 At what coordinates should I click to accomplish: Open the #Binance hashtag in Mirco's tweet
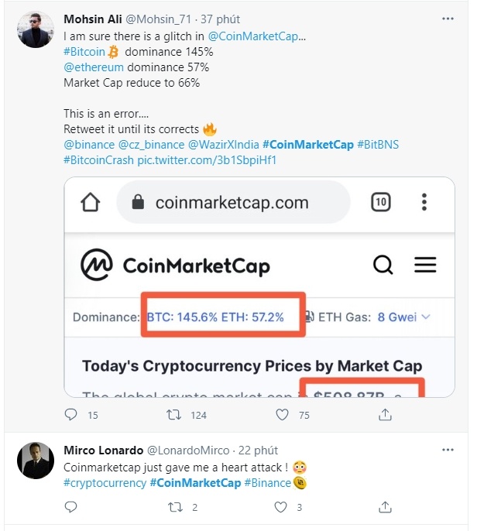(x=269, y=483)
